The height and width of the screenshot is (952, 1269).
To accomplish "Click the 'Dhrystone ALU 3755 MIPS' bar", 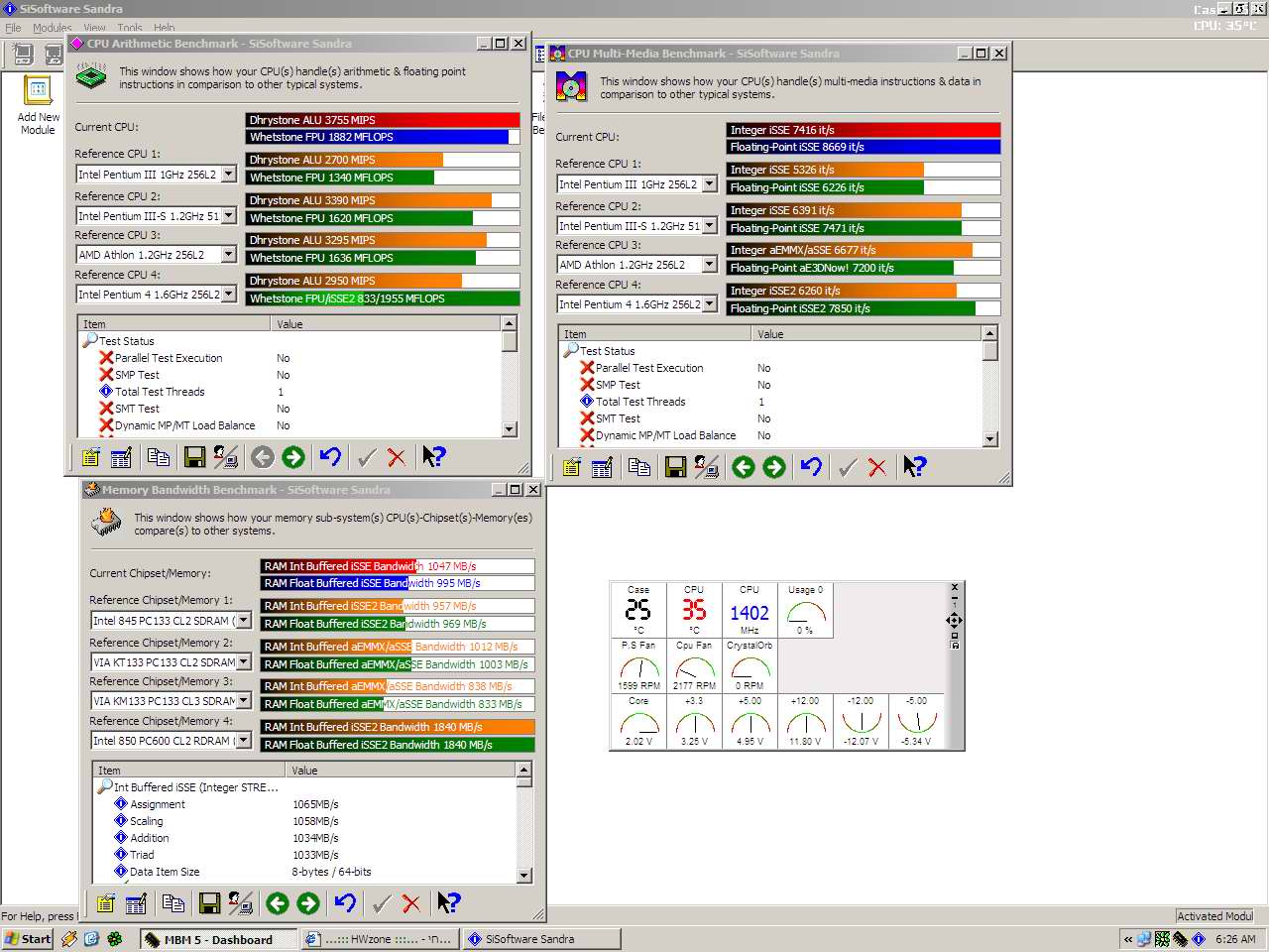I will point(383,120).
